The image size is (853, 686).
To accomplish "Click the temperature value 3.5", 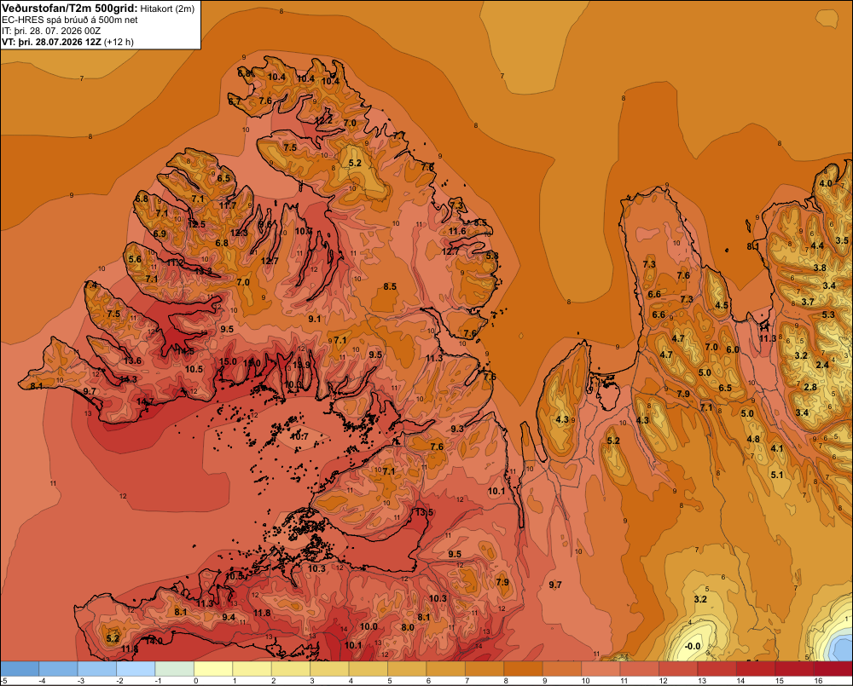I will (x=842, y=240).
